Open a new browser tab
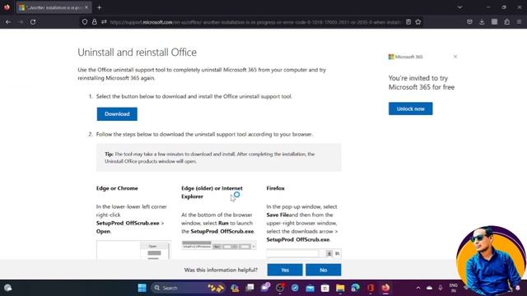 point(99,7)
